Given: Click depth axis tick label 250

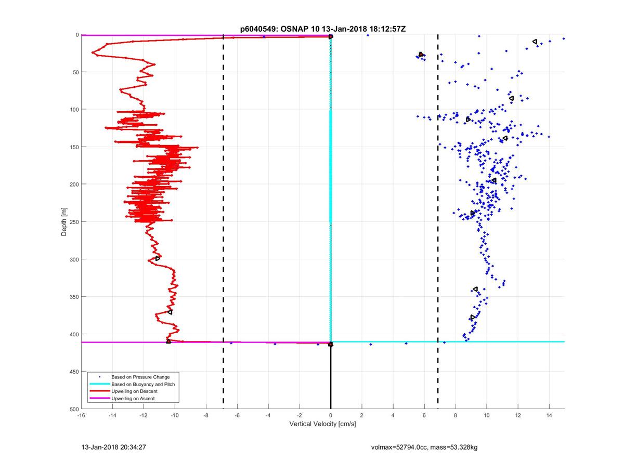Looking at the screenshot, I should pos(74,222).
